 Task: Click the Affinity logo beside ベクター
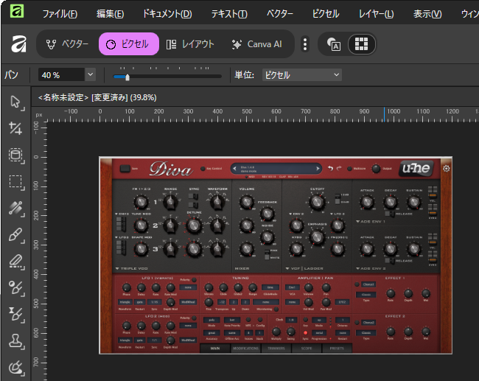click(18, 44)
